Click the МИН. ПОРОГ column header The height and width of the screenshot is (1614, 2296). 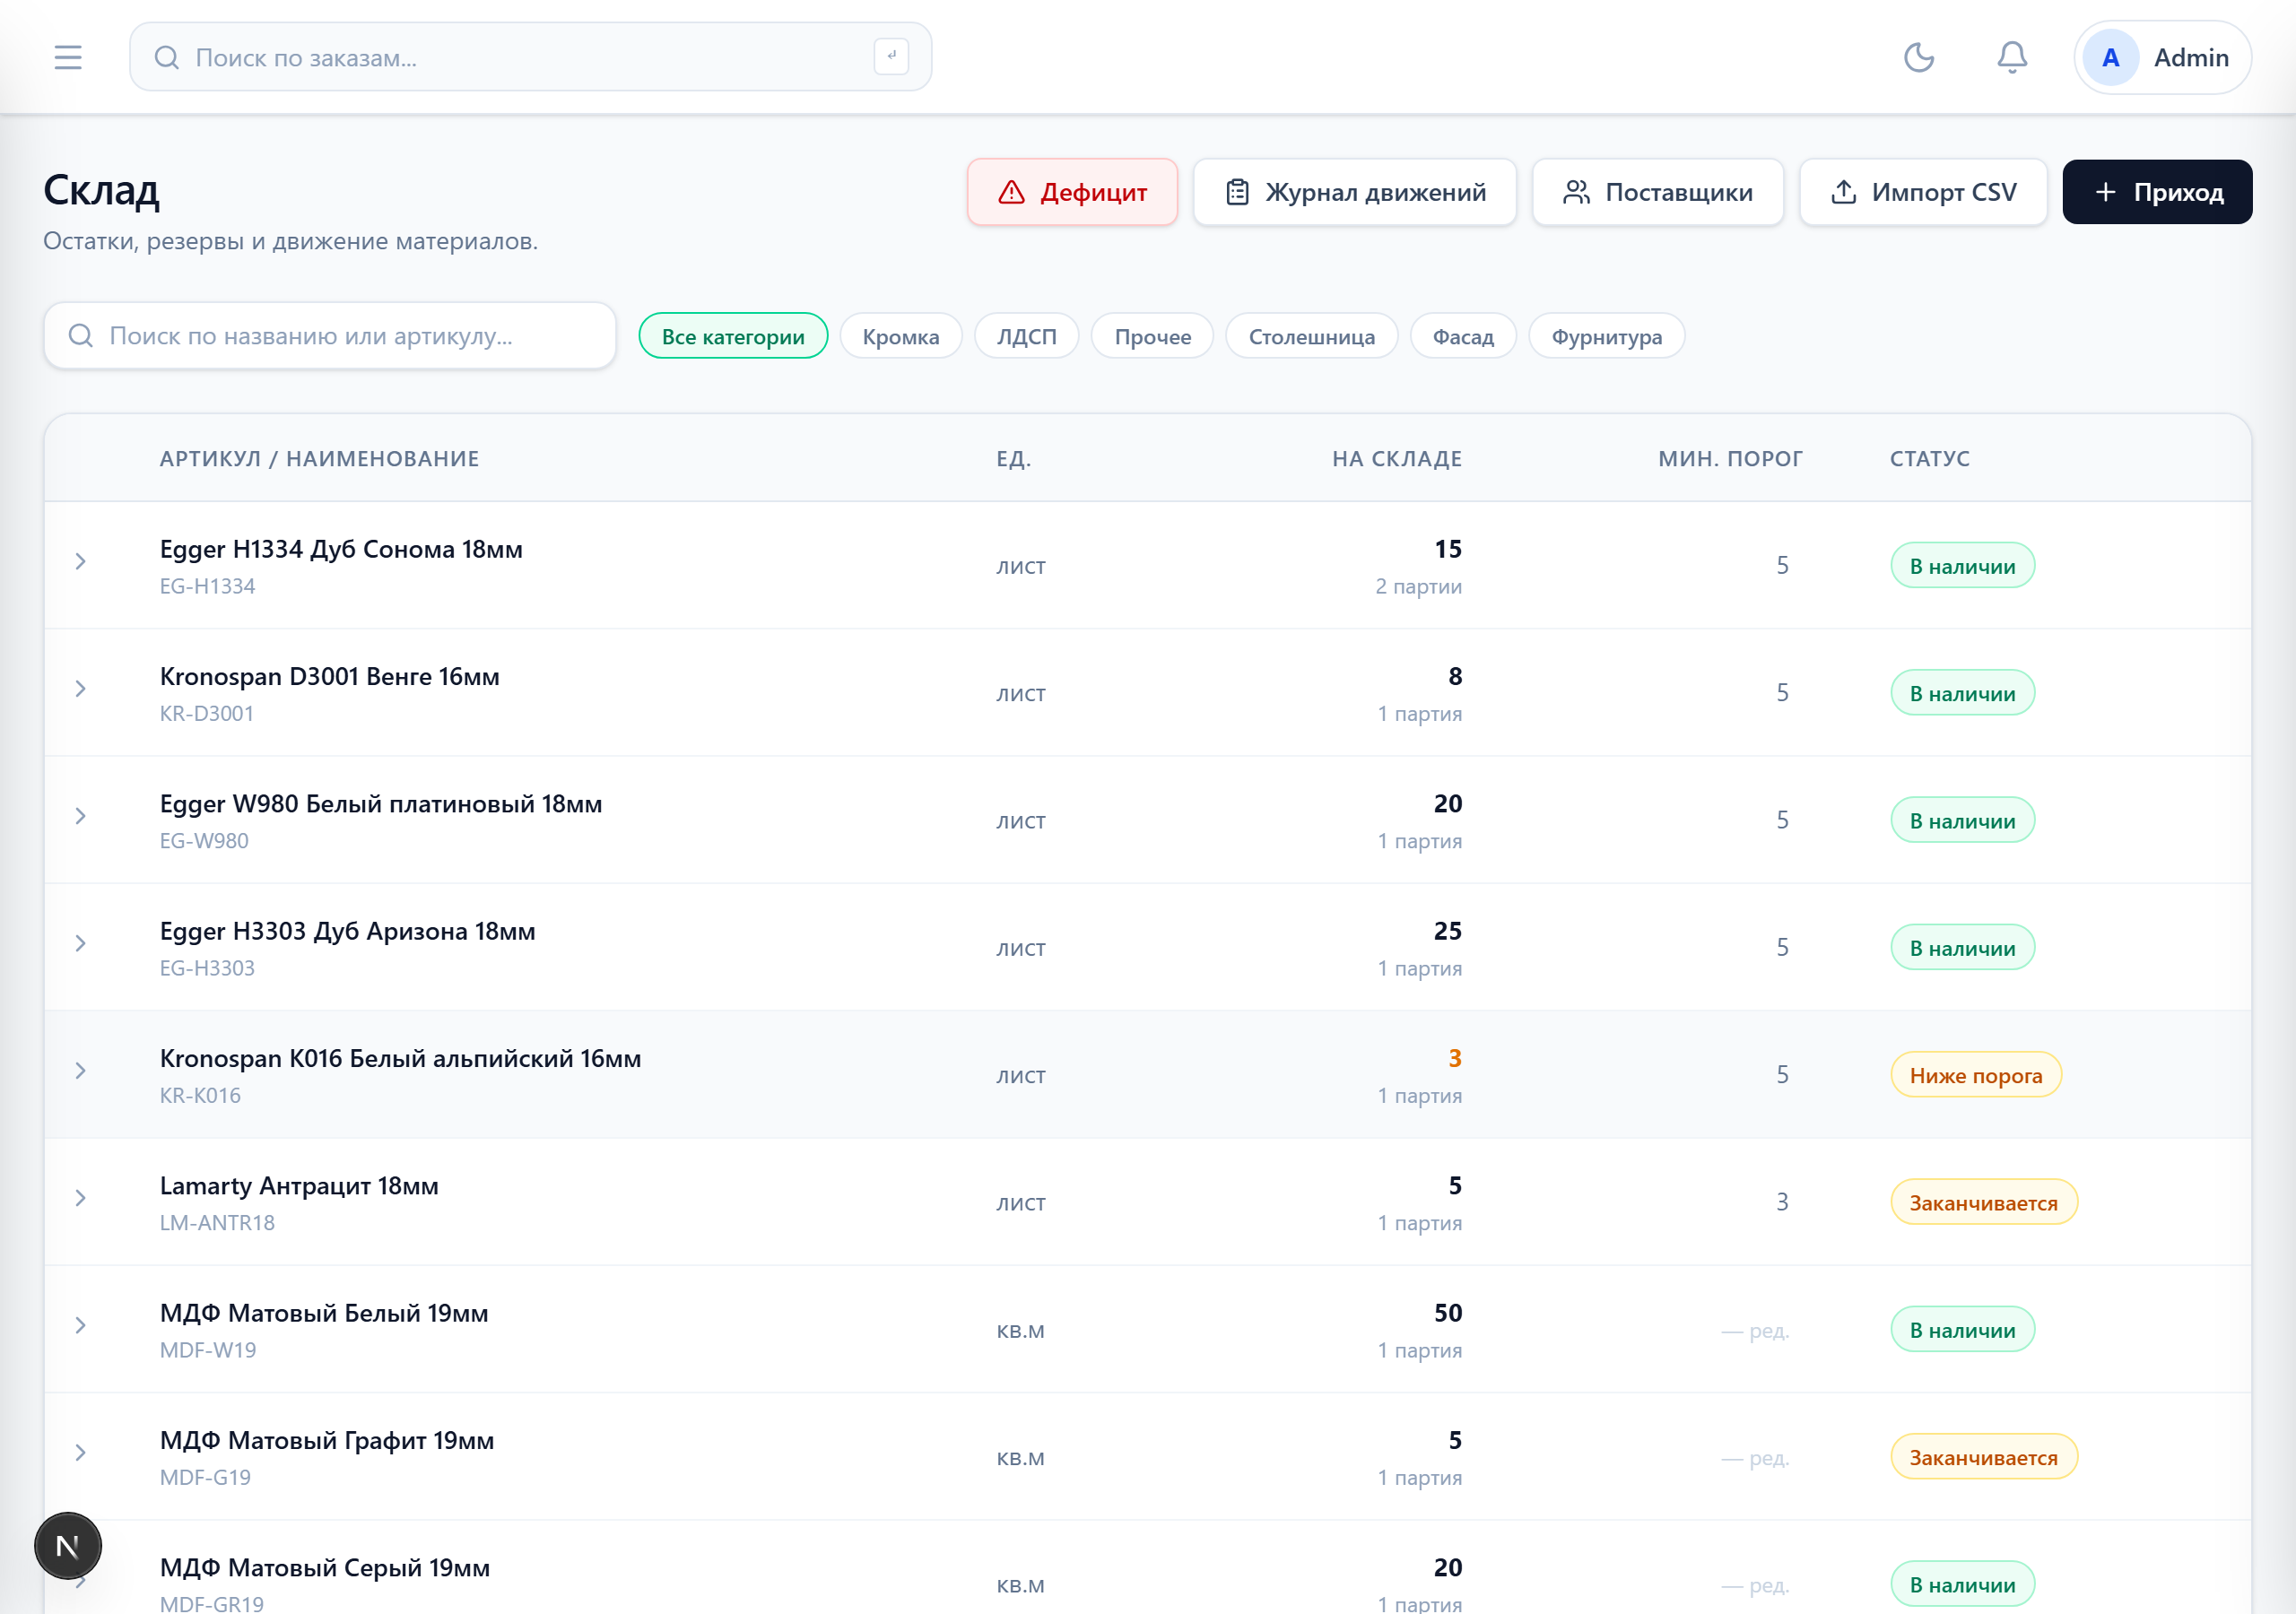(x=1730, y=459)
